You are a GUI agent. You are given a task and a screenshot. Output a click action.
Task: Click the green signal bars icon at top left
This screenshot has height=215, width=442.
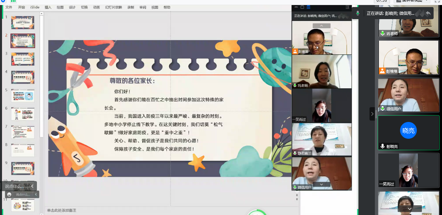point(13,1)
